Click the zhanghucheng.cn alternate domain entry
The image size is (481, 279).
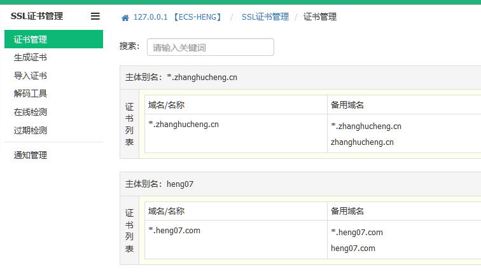pyautogui.click(x=362, y=142)
